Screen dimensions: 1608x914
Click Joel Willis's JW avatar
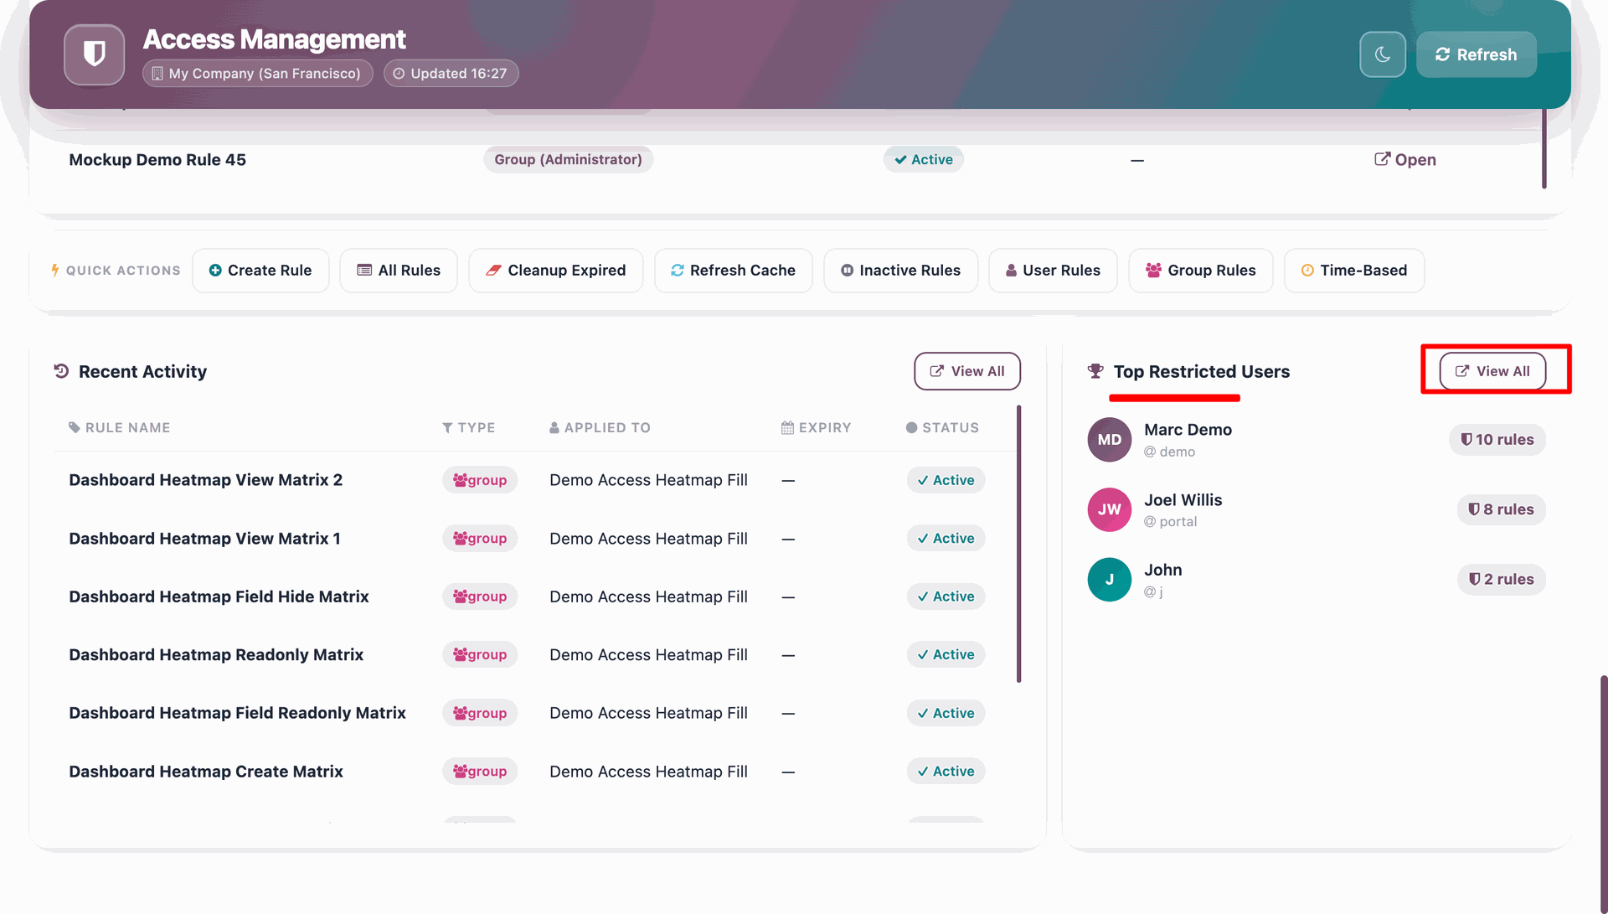(1109, 509)
